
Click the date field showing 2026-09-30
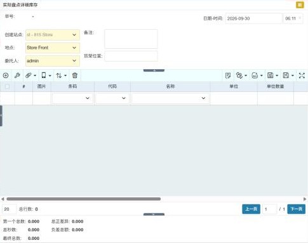(253, 18)
